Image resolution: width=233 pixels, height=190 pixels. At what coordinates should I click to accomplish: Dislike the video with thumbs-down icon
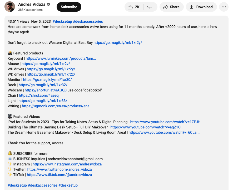tap(150, 7)
